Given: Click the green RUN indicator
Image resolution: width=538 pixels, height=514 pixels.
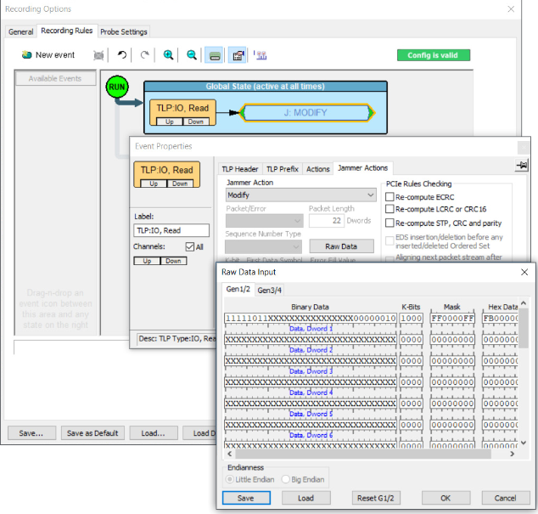Looking at the screenshot, I should (115, 87).
